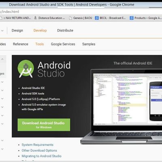
Task: Select the Reference sub-navigation item
Action: (21, 44)
